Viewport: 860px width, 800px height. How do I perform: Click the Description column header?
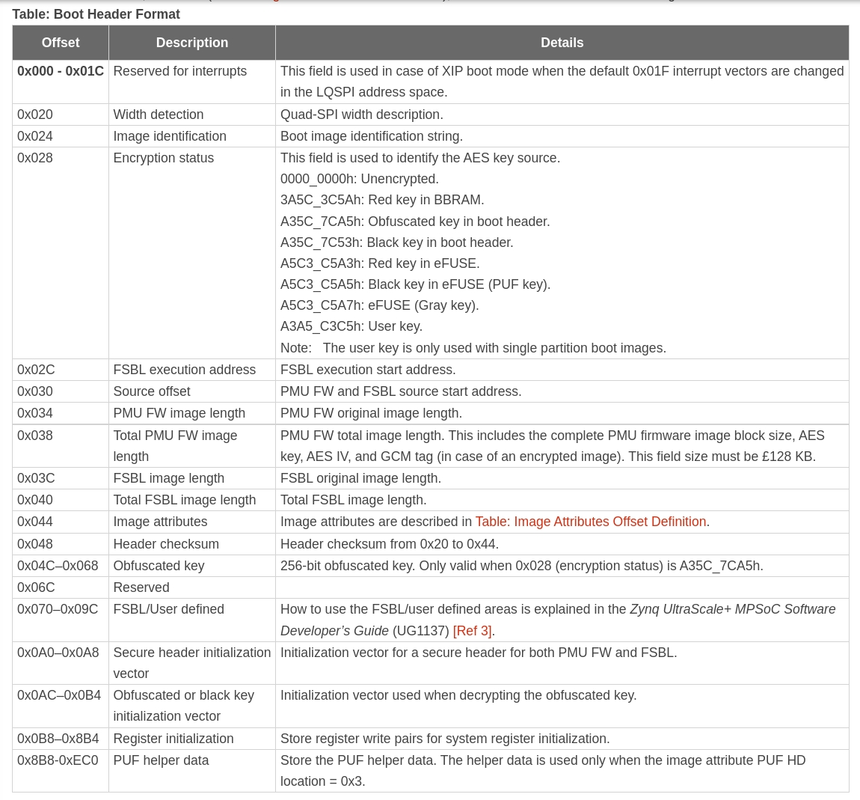tap(192, 43)
